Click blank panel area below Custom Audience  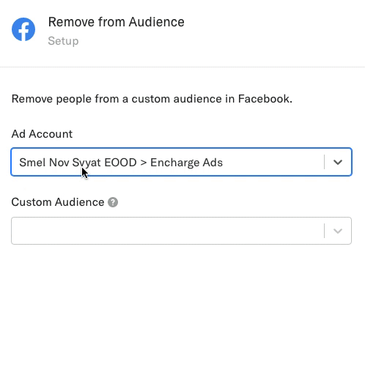[x=182, y=310]
